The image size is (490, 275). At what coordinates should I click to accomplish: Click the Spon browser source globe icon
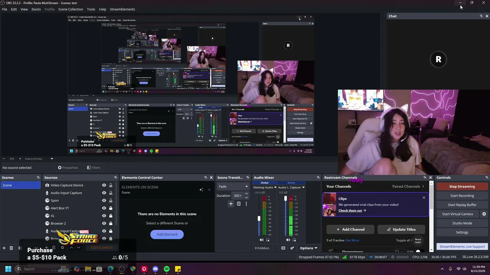[x=47, y=201]
